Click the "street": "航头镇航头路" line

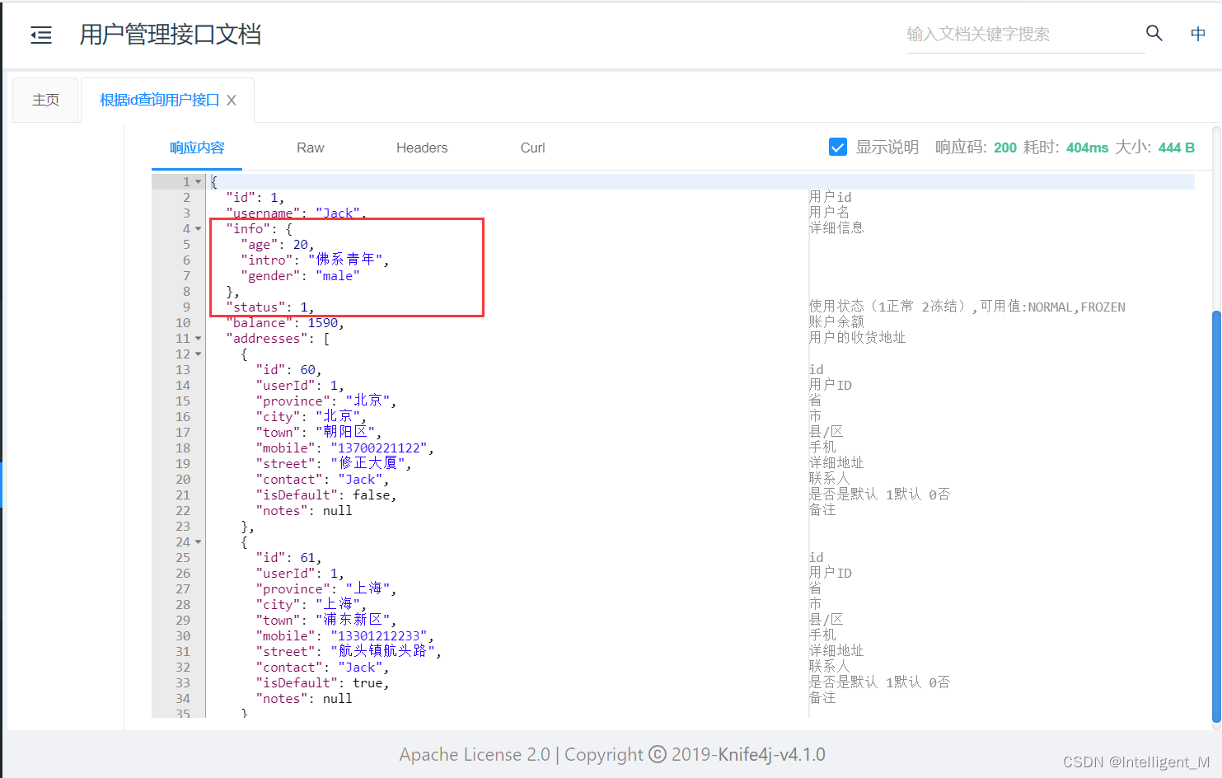(x=348, y=651)
